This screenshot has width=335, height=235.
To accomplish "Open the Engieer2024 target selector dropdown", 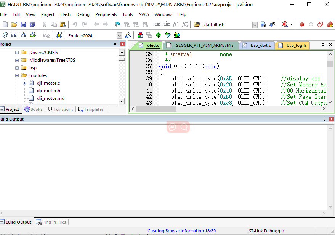I will coord(119,35).
